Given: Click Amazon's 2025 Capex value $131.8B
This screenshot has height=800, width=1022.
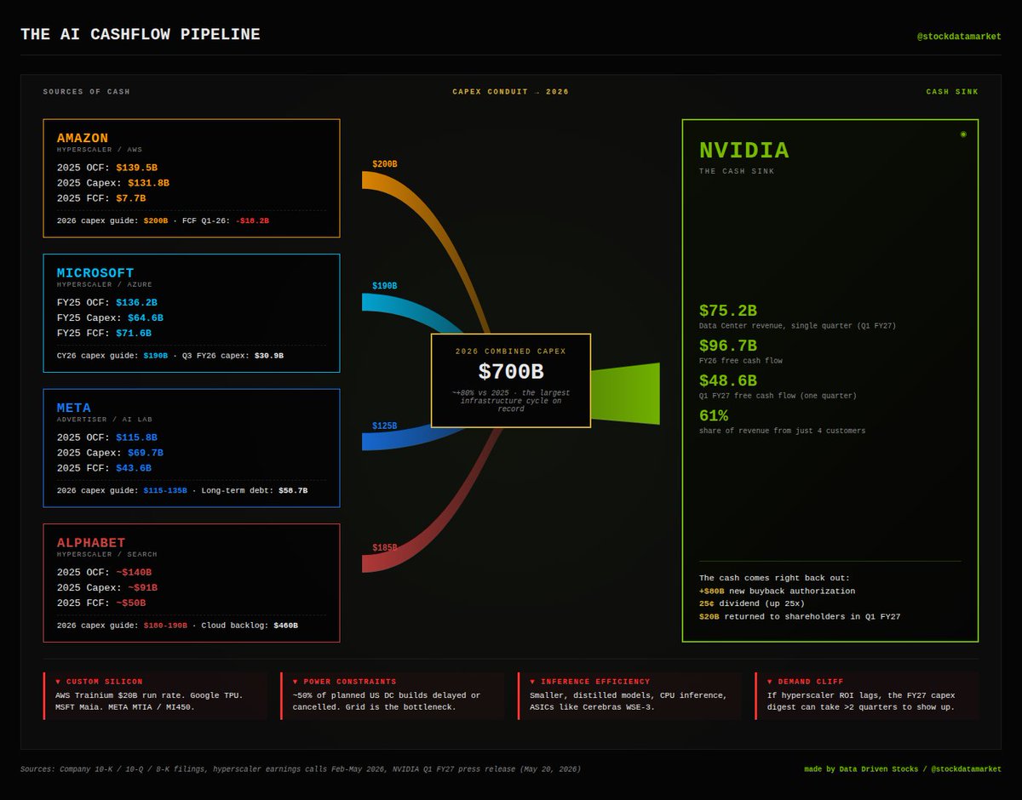Looking at the screenshot, I should tap(149, 183).
